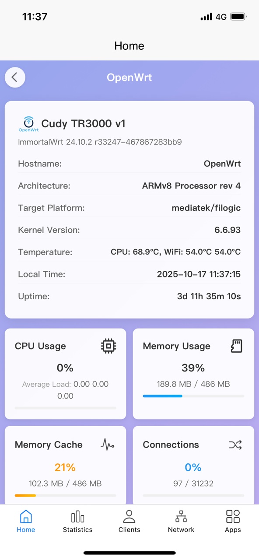Viewport: 259px width, 560px height.
Task: Click the memory card icon on Memory Usage
Action: point(236,346)
